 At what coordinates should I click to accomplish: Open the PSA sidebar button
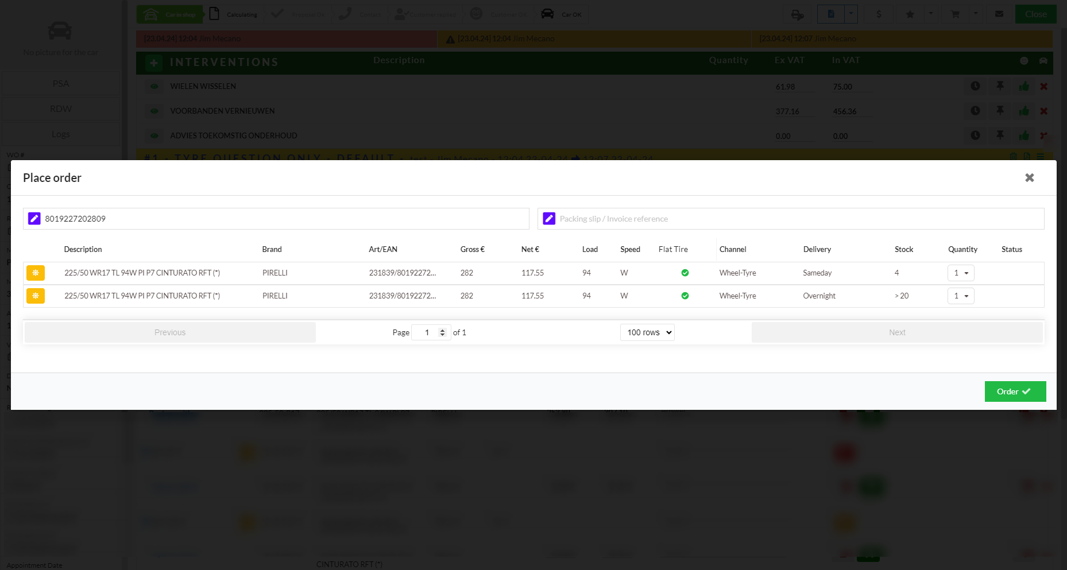61,84
